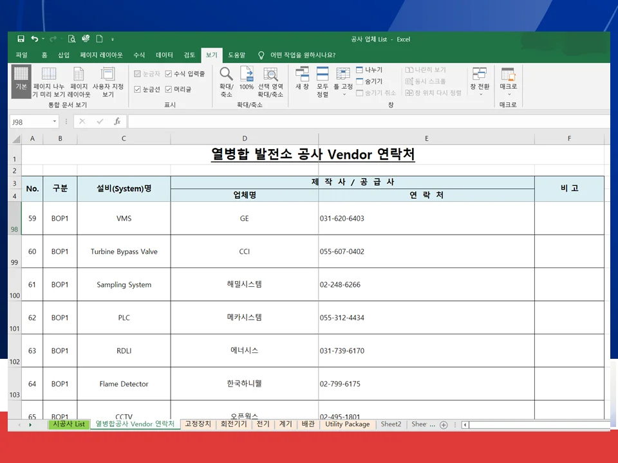Image resolution: width=618 pixels, height=463 pixels.
Task: Switch to the 시공사 List sheet tab
Action: click(69, 424)
